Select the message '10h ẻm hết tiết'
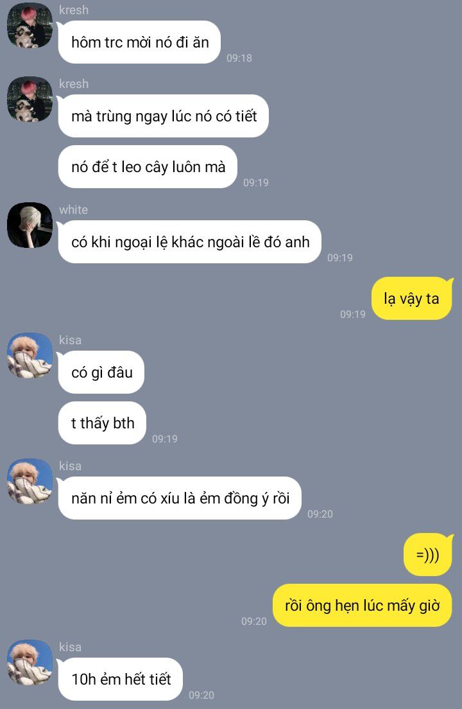The width and height of the screenshot is (462, 709). pos(121,679)
